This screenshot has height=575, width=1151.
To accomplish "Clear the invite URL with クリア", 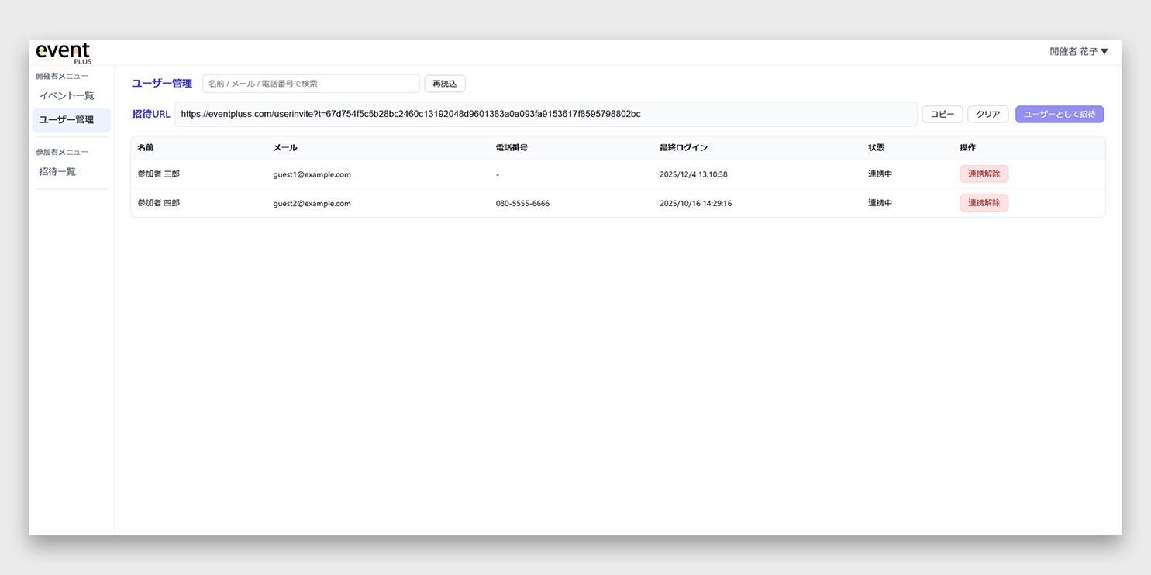I will click(987, 114).
